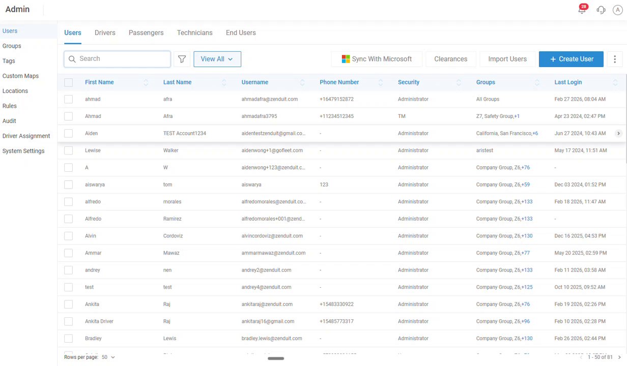Sort by Last Login column arrows

click(x=615, y=82)
